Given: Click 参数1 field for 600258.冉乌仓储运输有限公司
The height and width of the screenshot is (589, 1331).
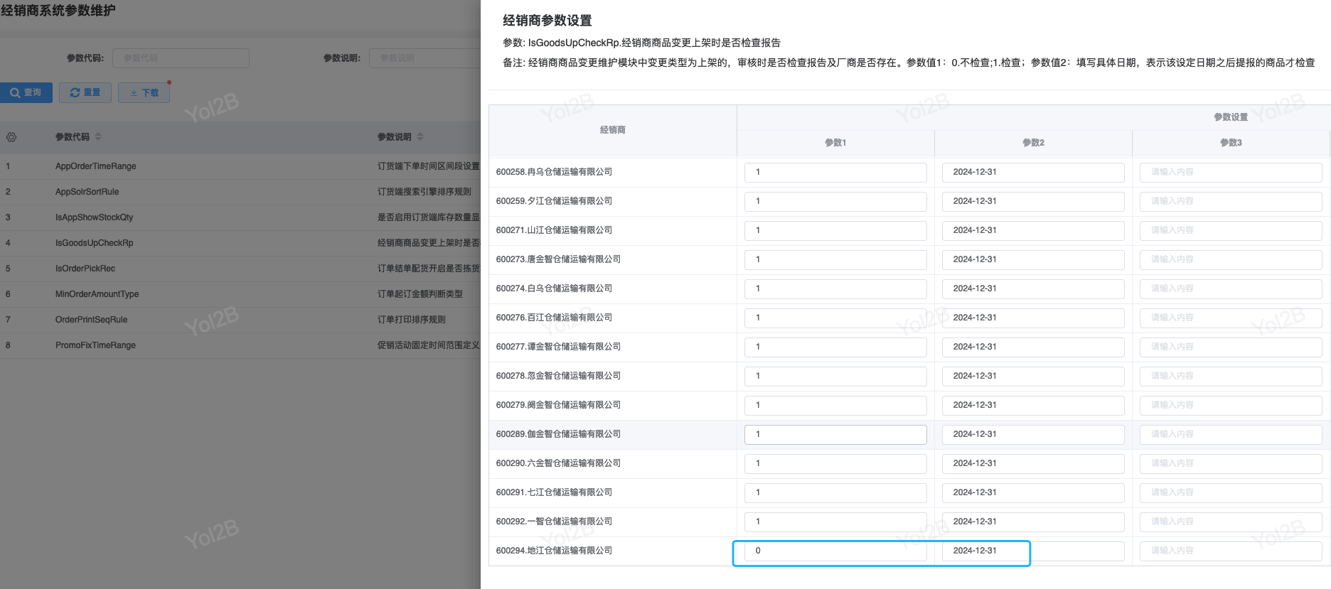Looking at the screenshot, I should pos(835,173).
